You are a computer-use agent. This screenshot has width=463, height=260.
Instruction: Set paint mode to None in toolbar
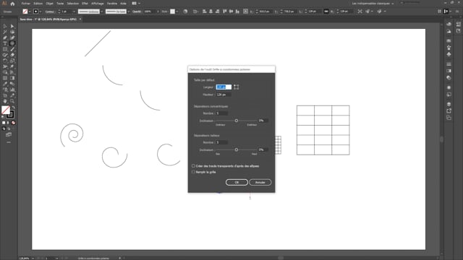click(x=13, y=123)
